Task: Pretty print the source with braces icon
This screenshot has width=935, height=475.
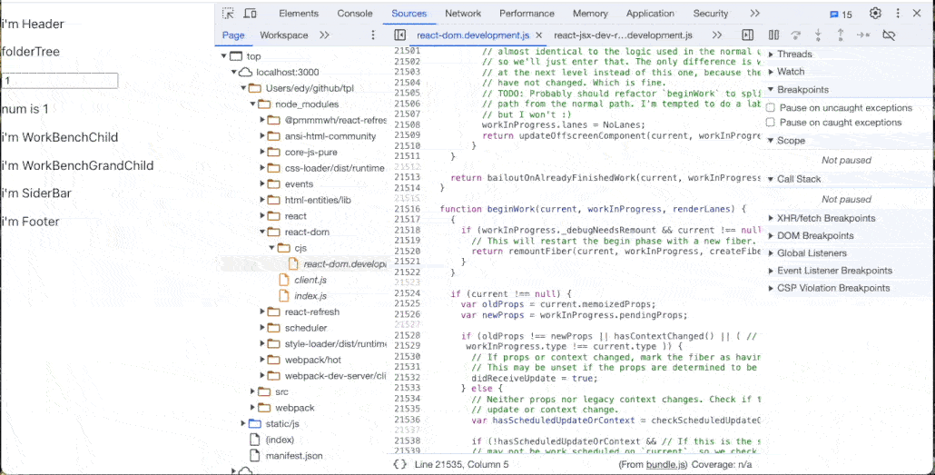Action: click(x=400, y=464)
